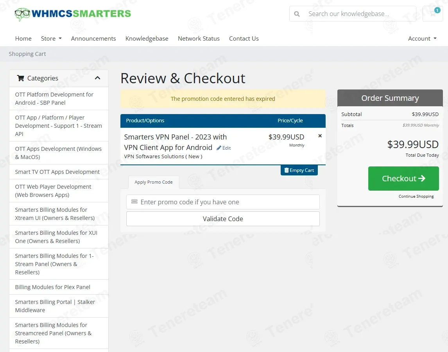Open Billing Modules for Plex Panel category
This screenshot has width=448, height=352.
pos(59,287)
